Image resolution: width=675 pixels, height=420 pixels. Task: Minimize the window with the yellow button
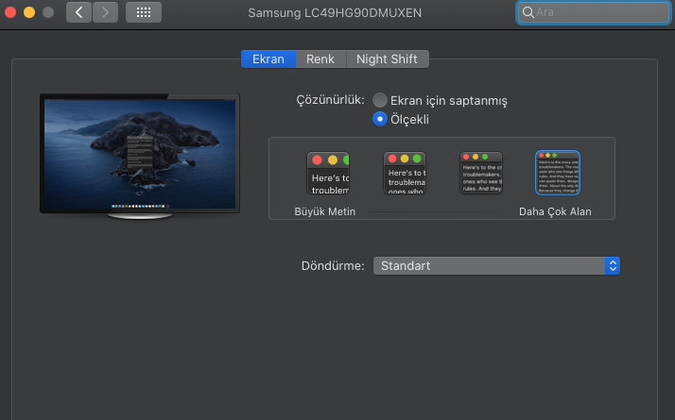(x=29, y=13)
